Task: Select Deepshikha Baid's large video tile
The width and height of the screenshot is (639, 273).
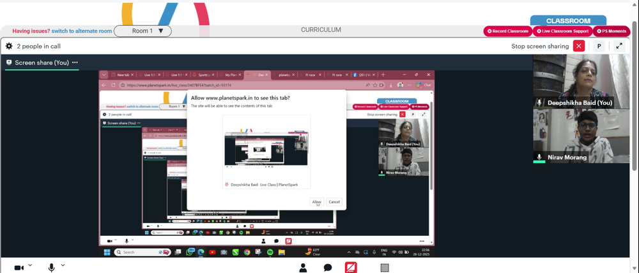Action: (581, 81)
